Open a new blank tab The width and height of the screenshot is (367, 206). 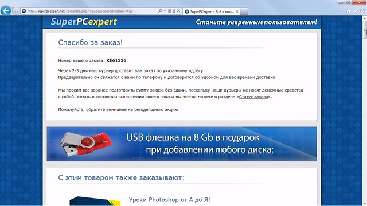coord(244,11)
